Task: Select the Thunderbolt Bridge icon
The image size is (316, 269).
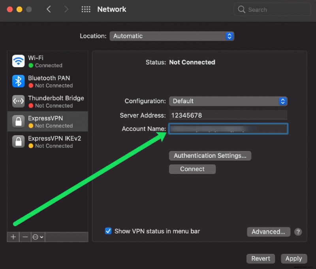Action: click(18, 101)
